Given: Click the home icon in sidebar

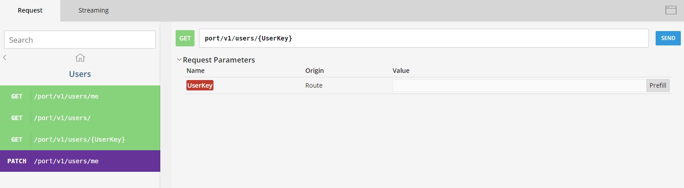Looking at the screenshot, I should click(80, 58).
